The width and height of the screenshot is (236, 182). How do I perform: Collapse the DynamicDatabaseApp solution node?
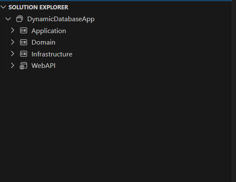tap(8, 19)
